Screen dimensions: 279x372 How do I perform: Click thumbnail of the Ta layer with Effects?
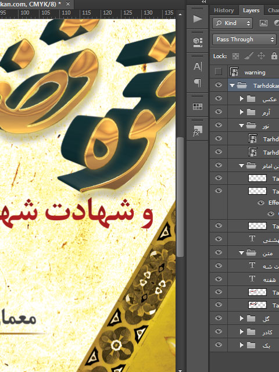[257, 191]
